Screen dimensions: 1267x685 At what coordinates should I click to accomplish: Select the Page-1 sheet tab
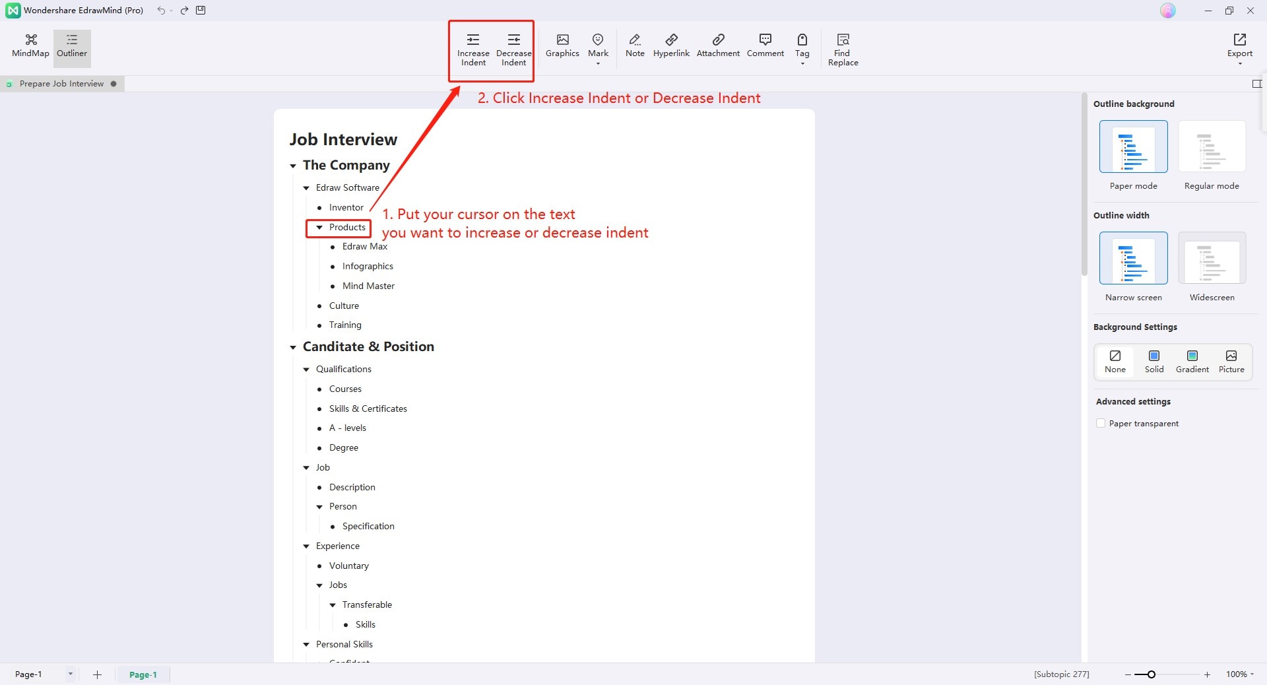[143, 674]
